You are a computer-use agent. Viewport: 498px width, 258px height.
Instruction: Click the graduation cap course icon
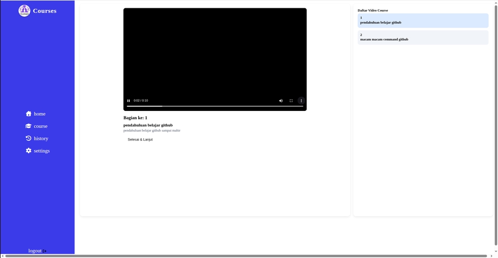point(29,126)
